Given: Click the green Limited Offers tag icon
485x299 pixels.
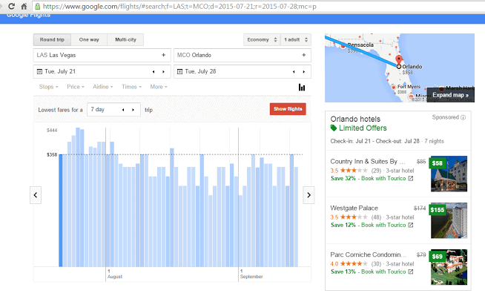Looking at the screenshot, I should pyautogui.click(x=334, y=128).
